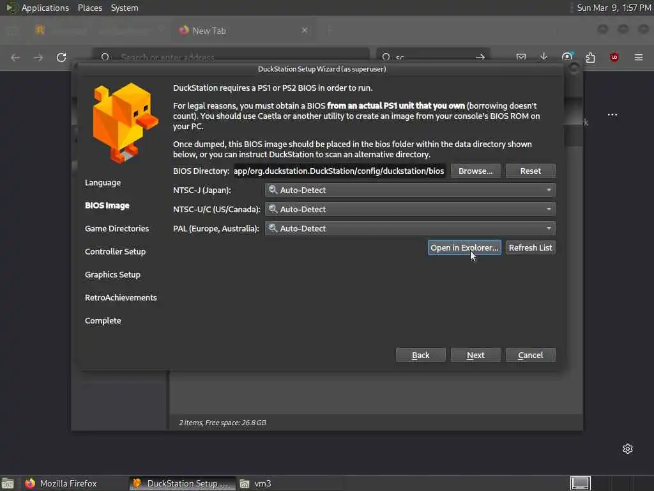Click Open in Explorer... button
The image size is (654, 491).
click(464, 247)
